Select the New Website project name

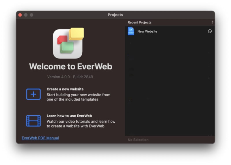click(x=147, y=31)
